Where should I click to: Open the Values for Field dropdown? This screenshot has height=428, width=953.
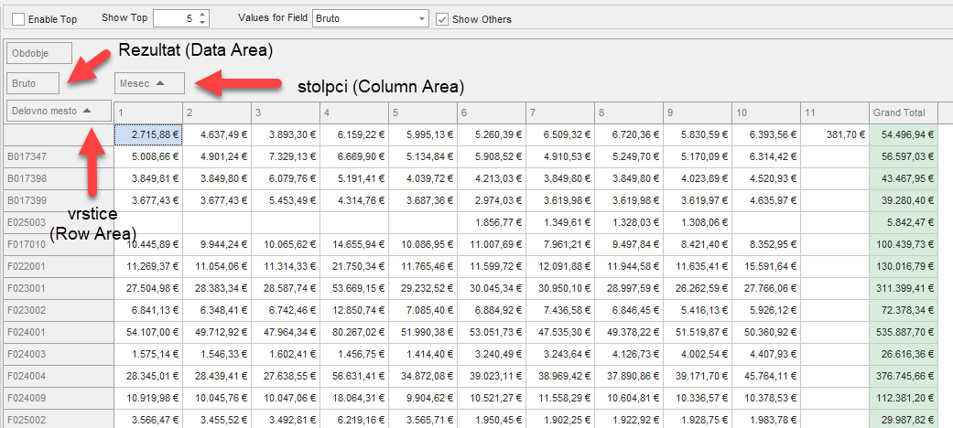pyautogui.click(x=422, y=19)
